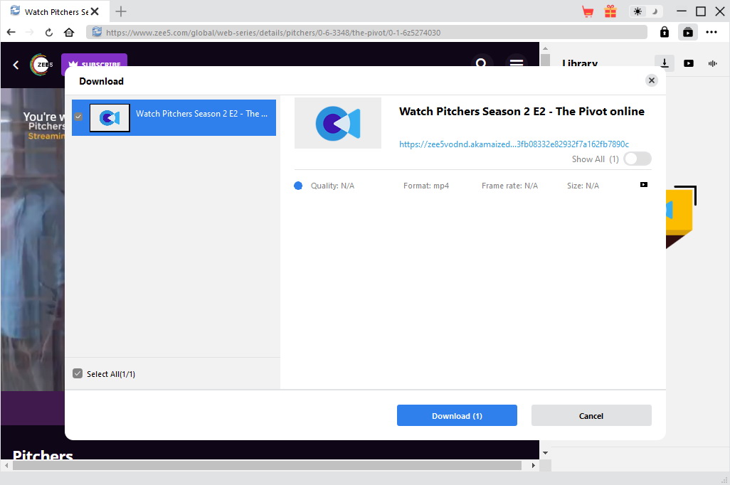Open the shopping cart store page
730x485 pixels.
coord(588,11)
